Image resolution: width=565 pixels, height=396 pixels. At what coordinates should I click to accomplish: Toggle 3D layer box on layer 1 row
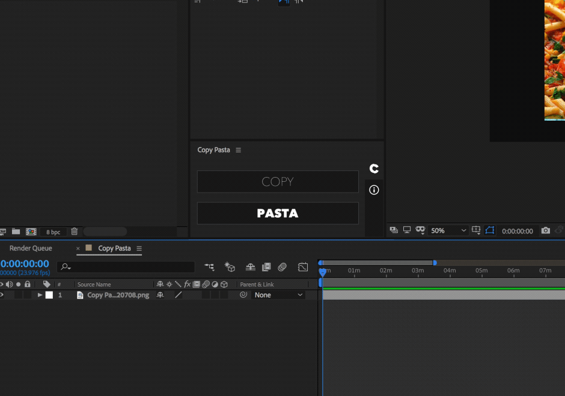[x=224, y=295]
